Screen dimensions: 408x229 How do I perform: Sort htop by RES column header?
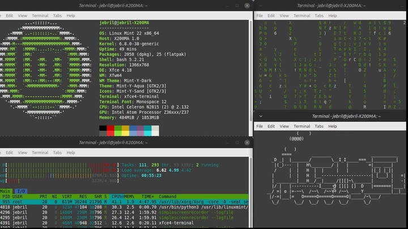point(83,197)
